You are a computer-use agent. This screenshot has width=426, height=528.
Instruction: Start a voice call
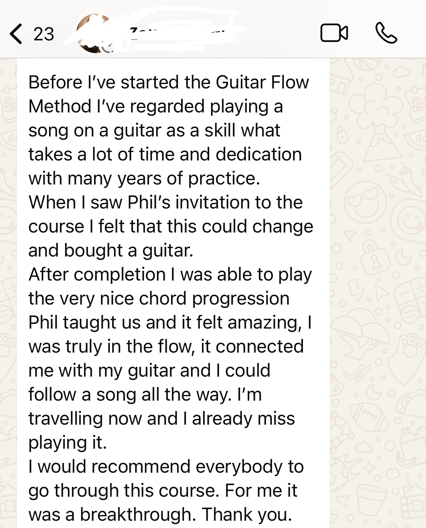(x=386, y=33)
